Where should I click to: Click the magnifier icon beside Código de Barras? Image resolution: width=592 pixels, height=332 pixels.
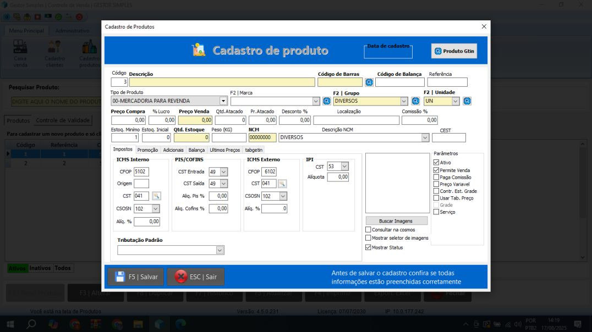coord(369,81)
